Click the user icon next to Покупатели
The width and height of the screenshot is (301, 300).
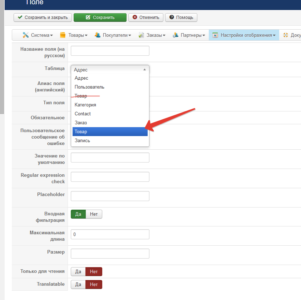(98, 35)
